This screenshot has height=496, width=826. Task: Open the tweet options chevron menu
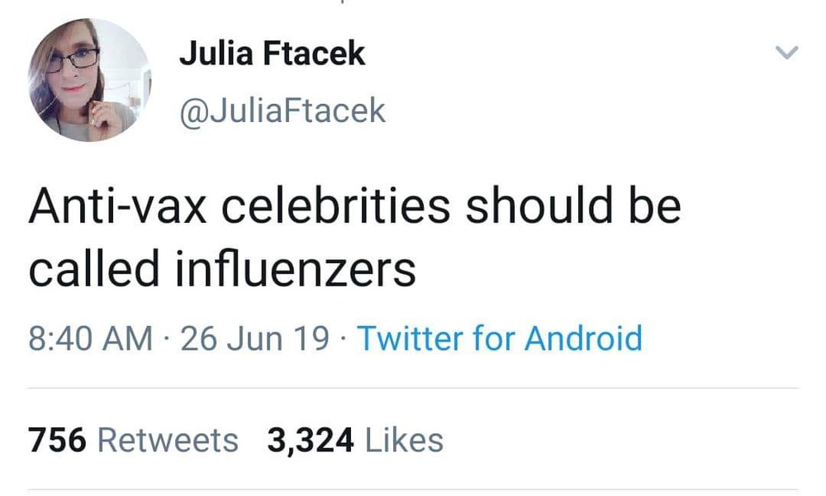pyautogui.click(x=788, y=54)
